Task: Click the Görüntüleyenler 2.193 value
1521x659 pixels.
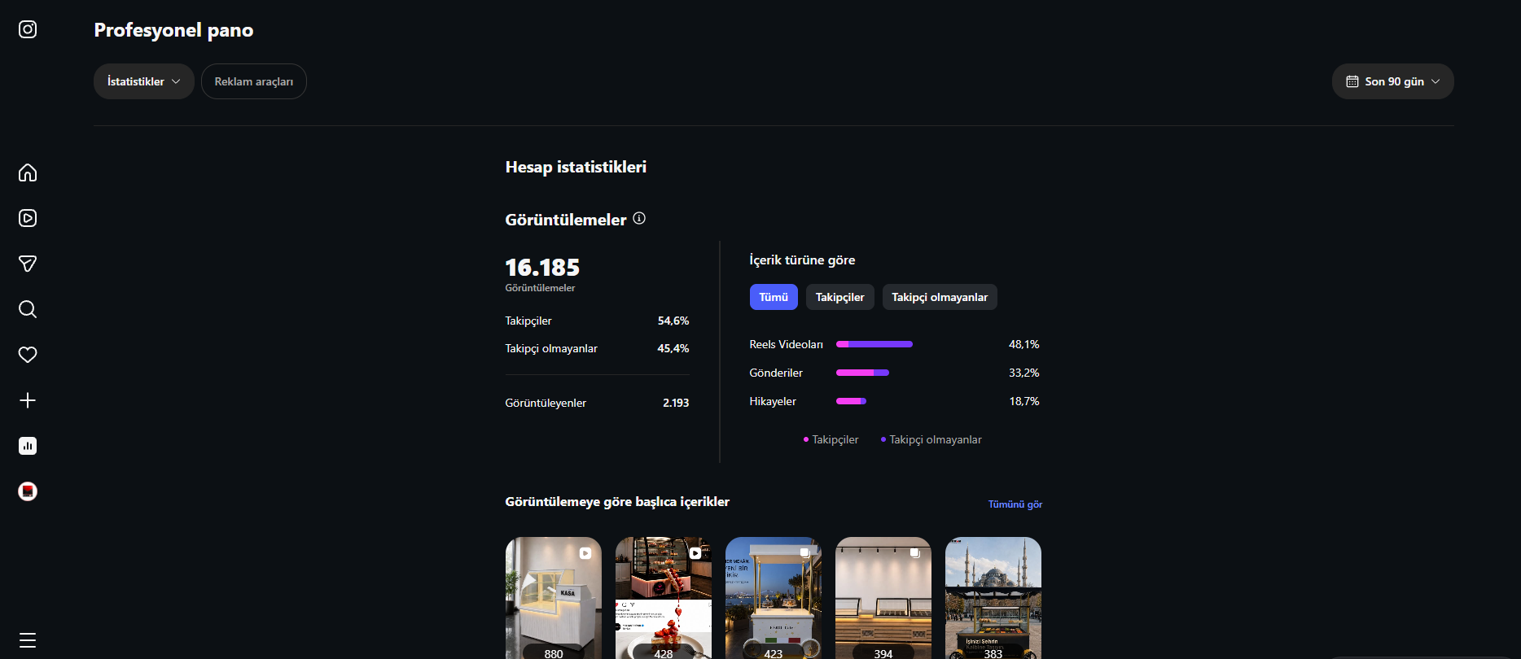Action: [676, 403]
